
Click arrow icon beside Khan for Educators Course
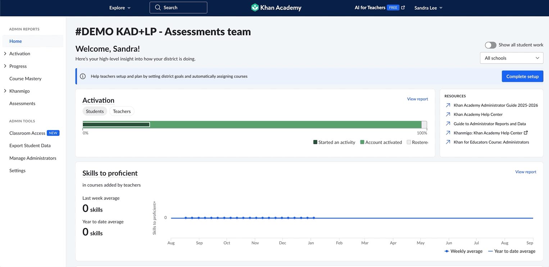coord(448,142)
